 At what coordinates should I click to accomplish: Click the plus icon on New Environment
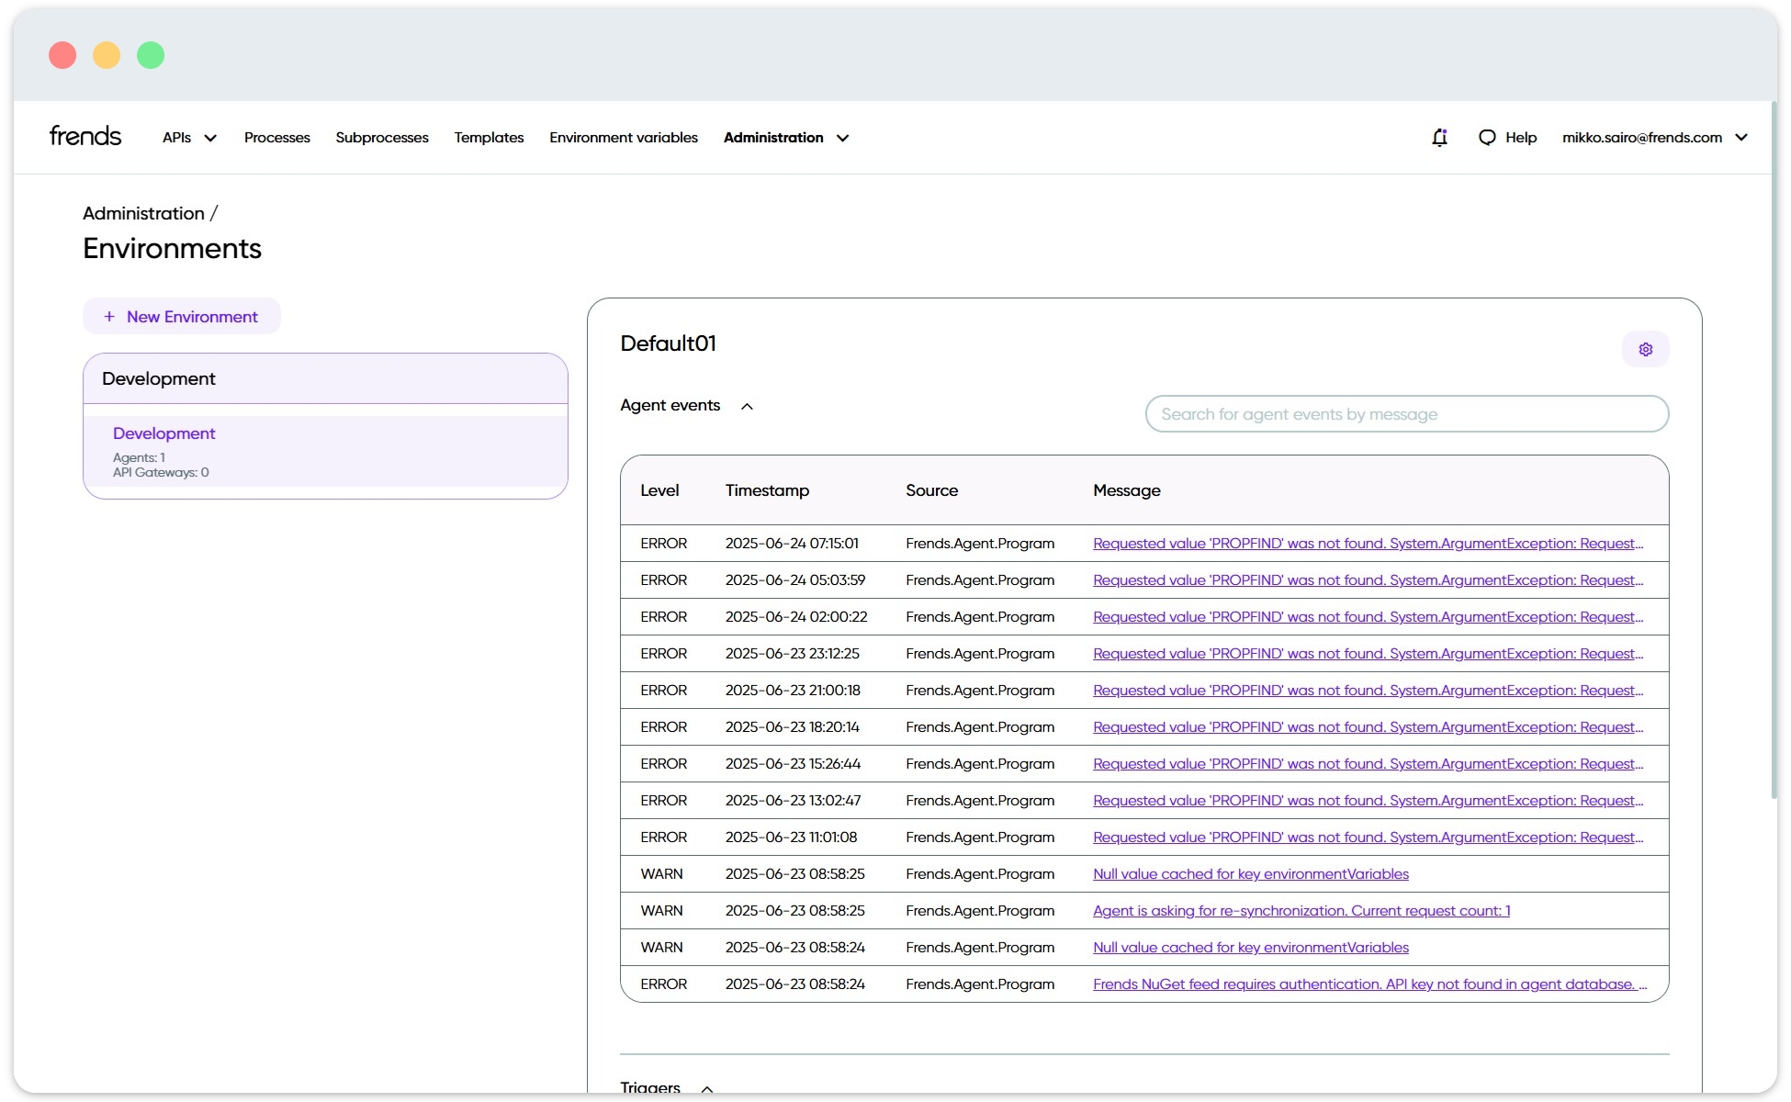pyautogui.click(x=108, y=316)
